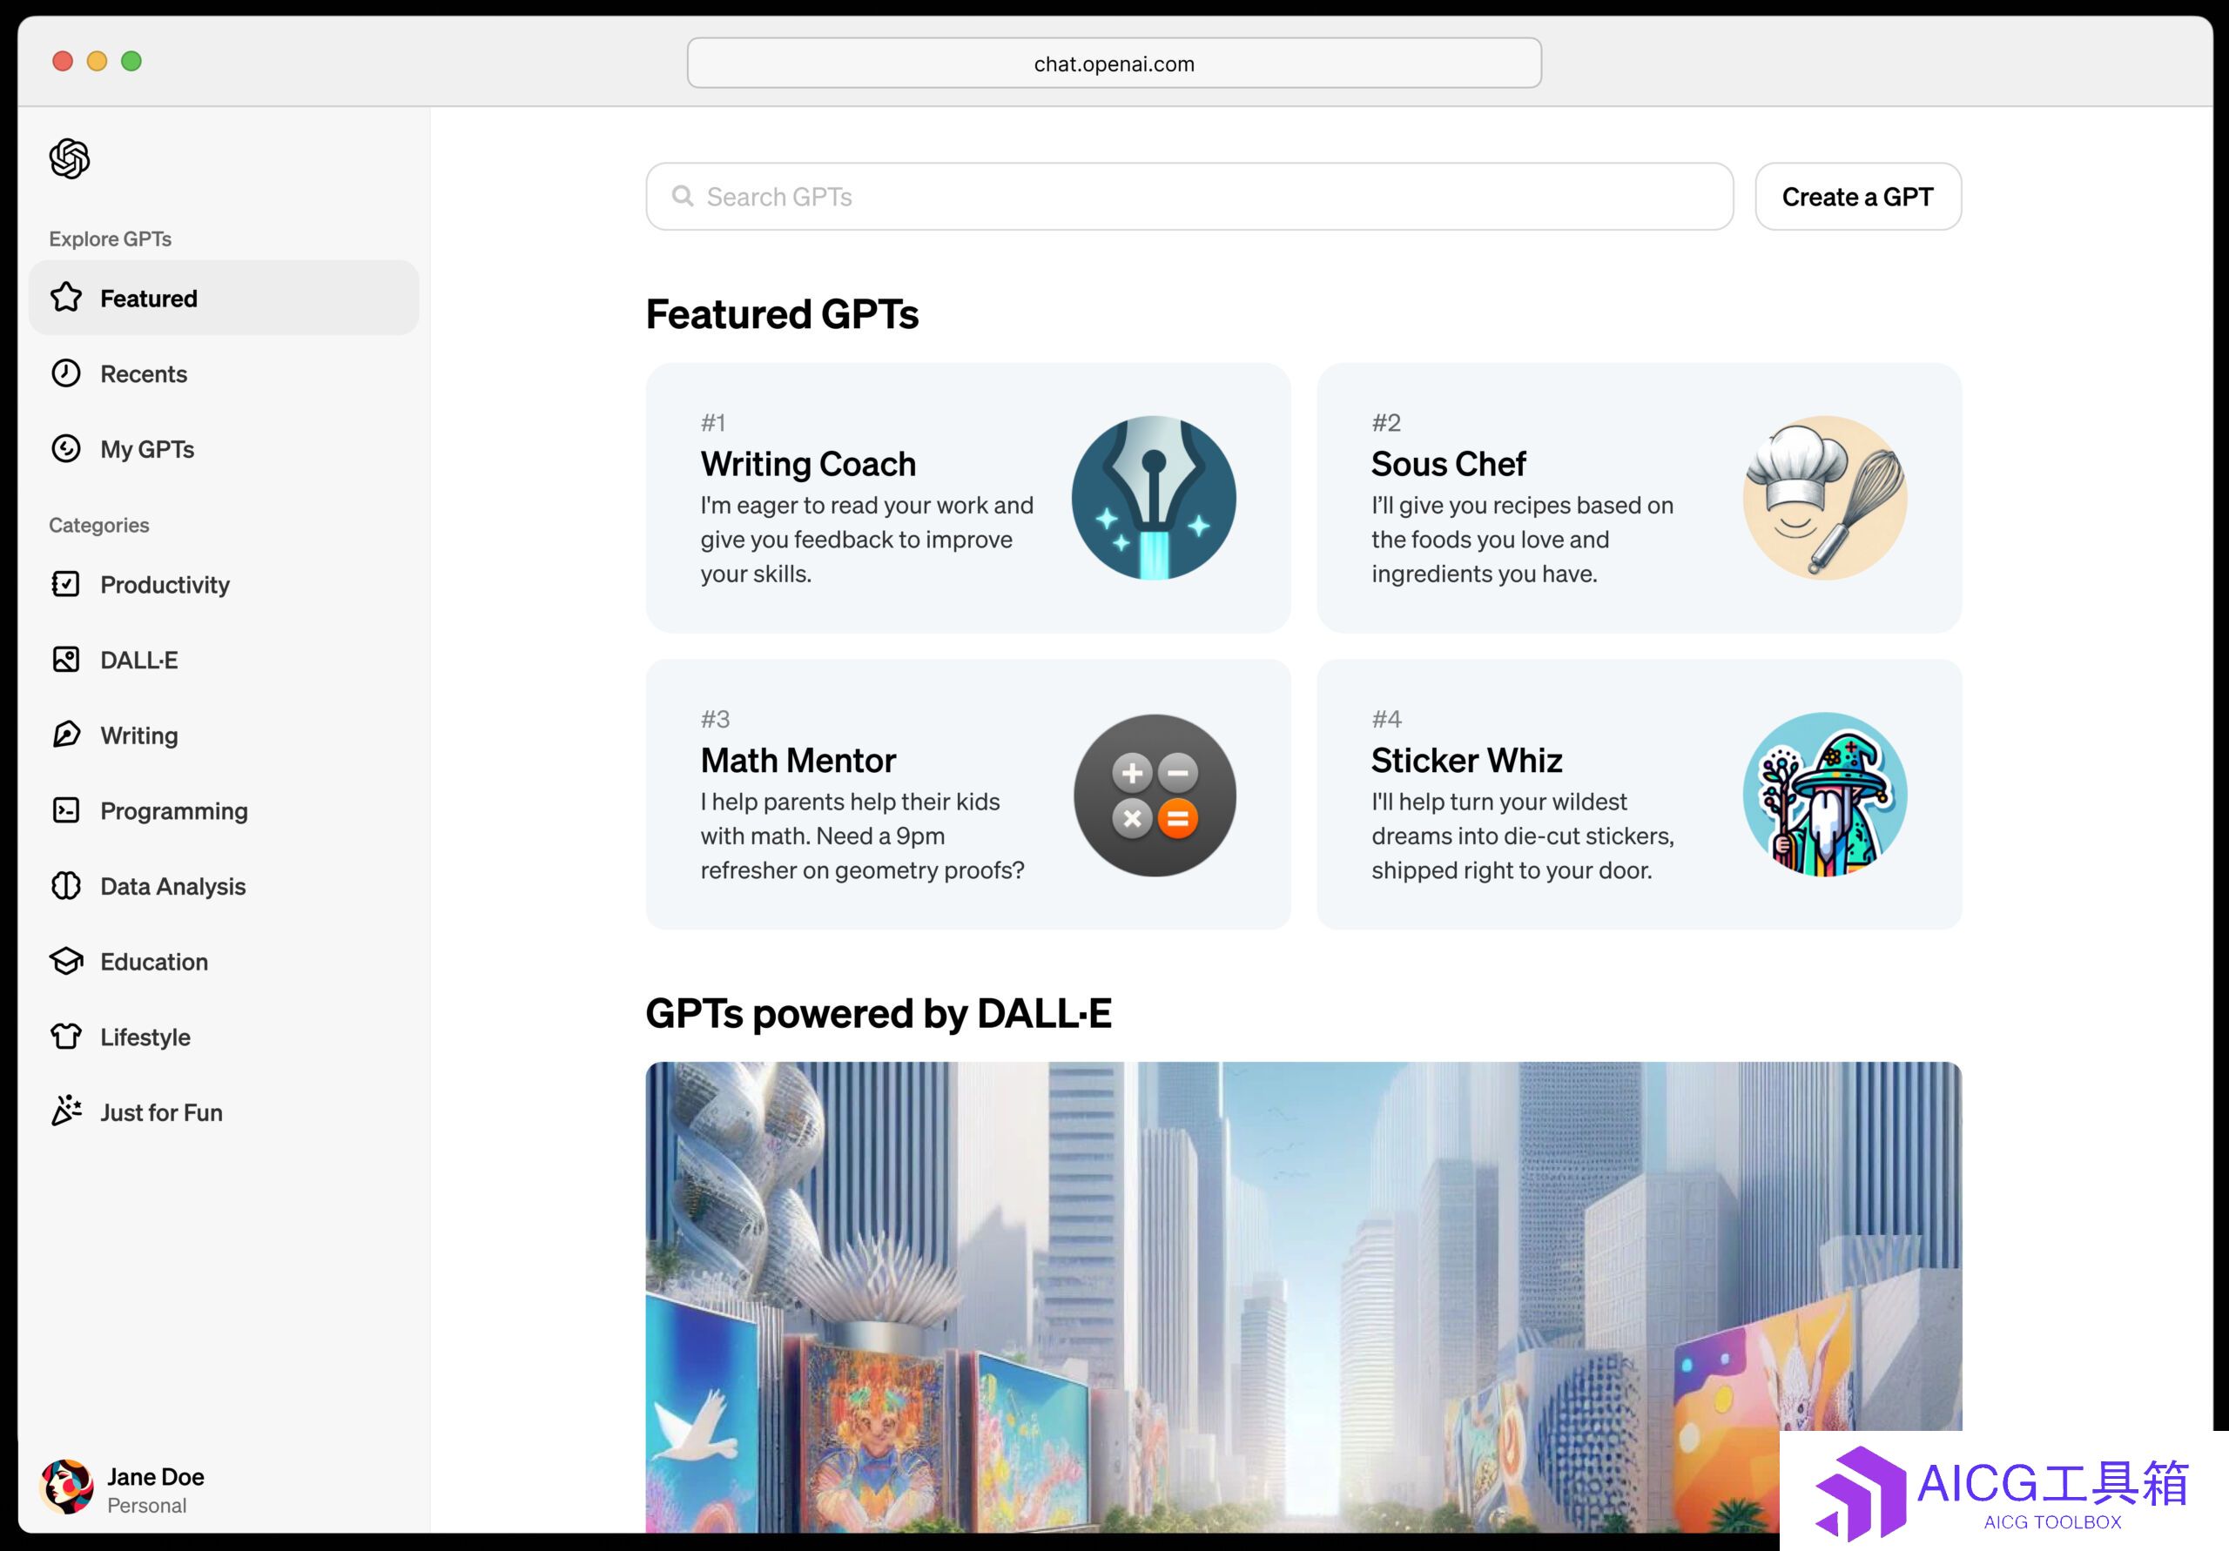Select the Just for Fun category label

pyautogui.click(x=161, y=1112)
